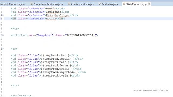Click the JSP file icon on inserta_producto.jsp tab
This screenshot has height=97, width=173.
pyautogui.click(x=69, y=4)
